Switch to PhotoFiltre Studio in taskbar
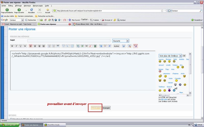The width and height of the screenshot is (204, 127). 55,125
